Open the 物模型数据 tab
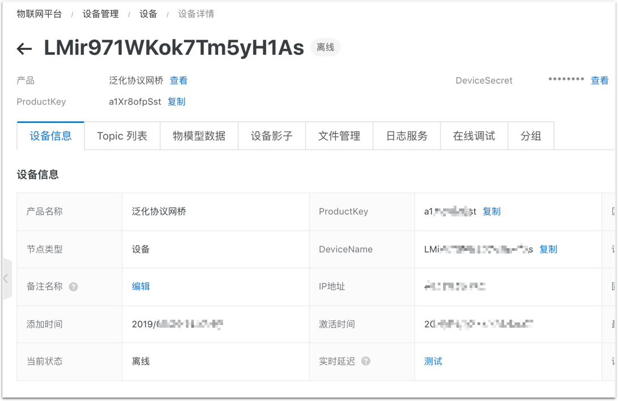 [199, 136]
